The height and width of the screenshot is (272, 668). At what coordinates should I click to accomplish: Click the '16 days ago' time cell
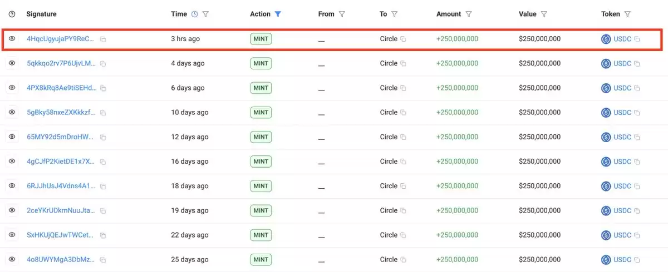[x=190, y=162]
